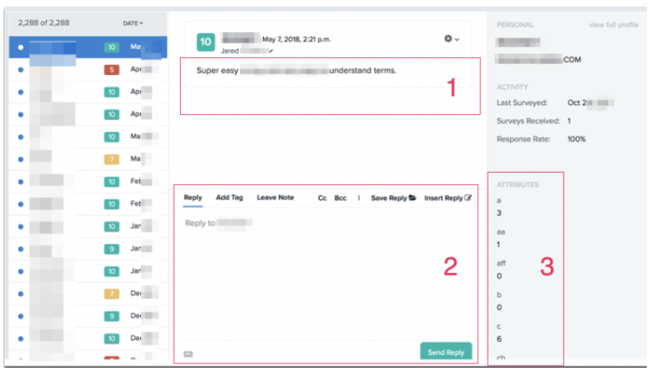The image size is (652, 374).
Task: Open the DATE sort dropdown
Action: 133,22
